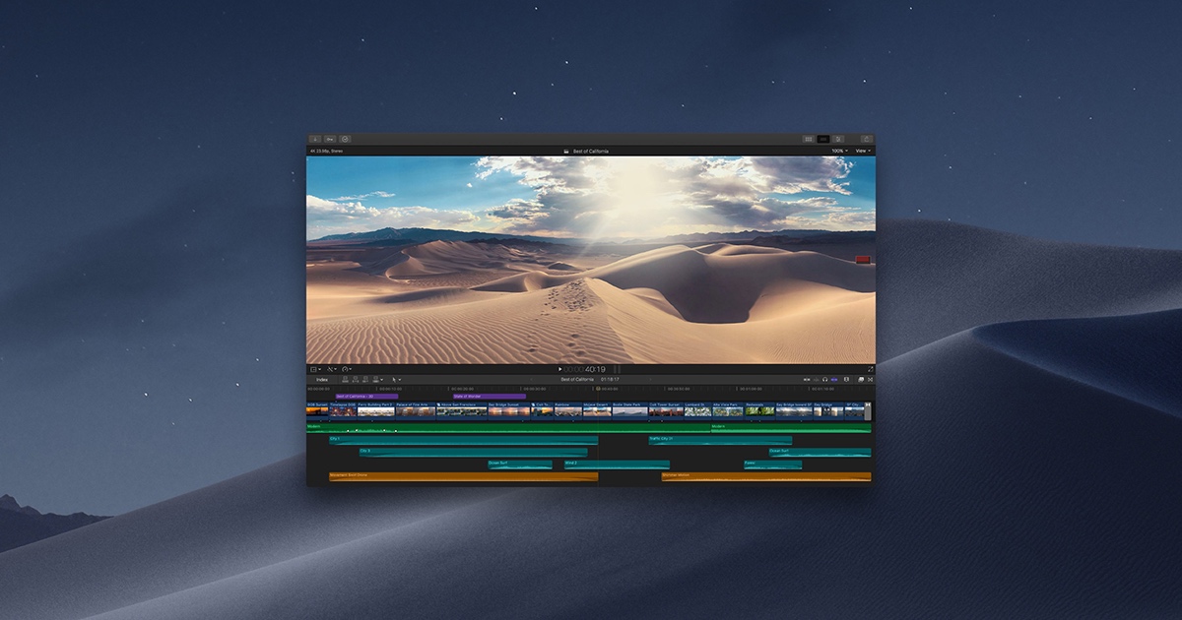This screenshot has height=620, width=1182.
Task: Toggle the Browser panel grid icon
Action: tap(809, 139)
